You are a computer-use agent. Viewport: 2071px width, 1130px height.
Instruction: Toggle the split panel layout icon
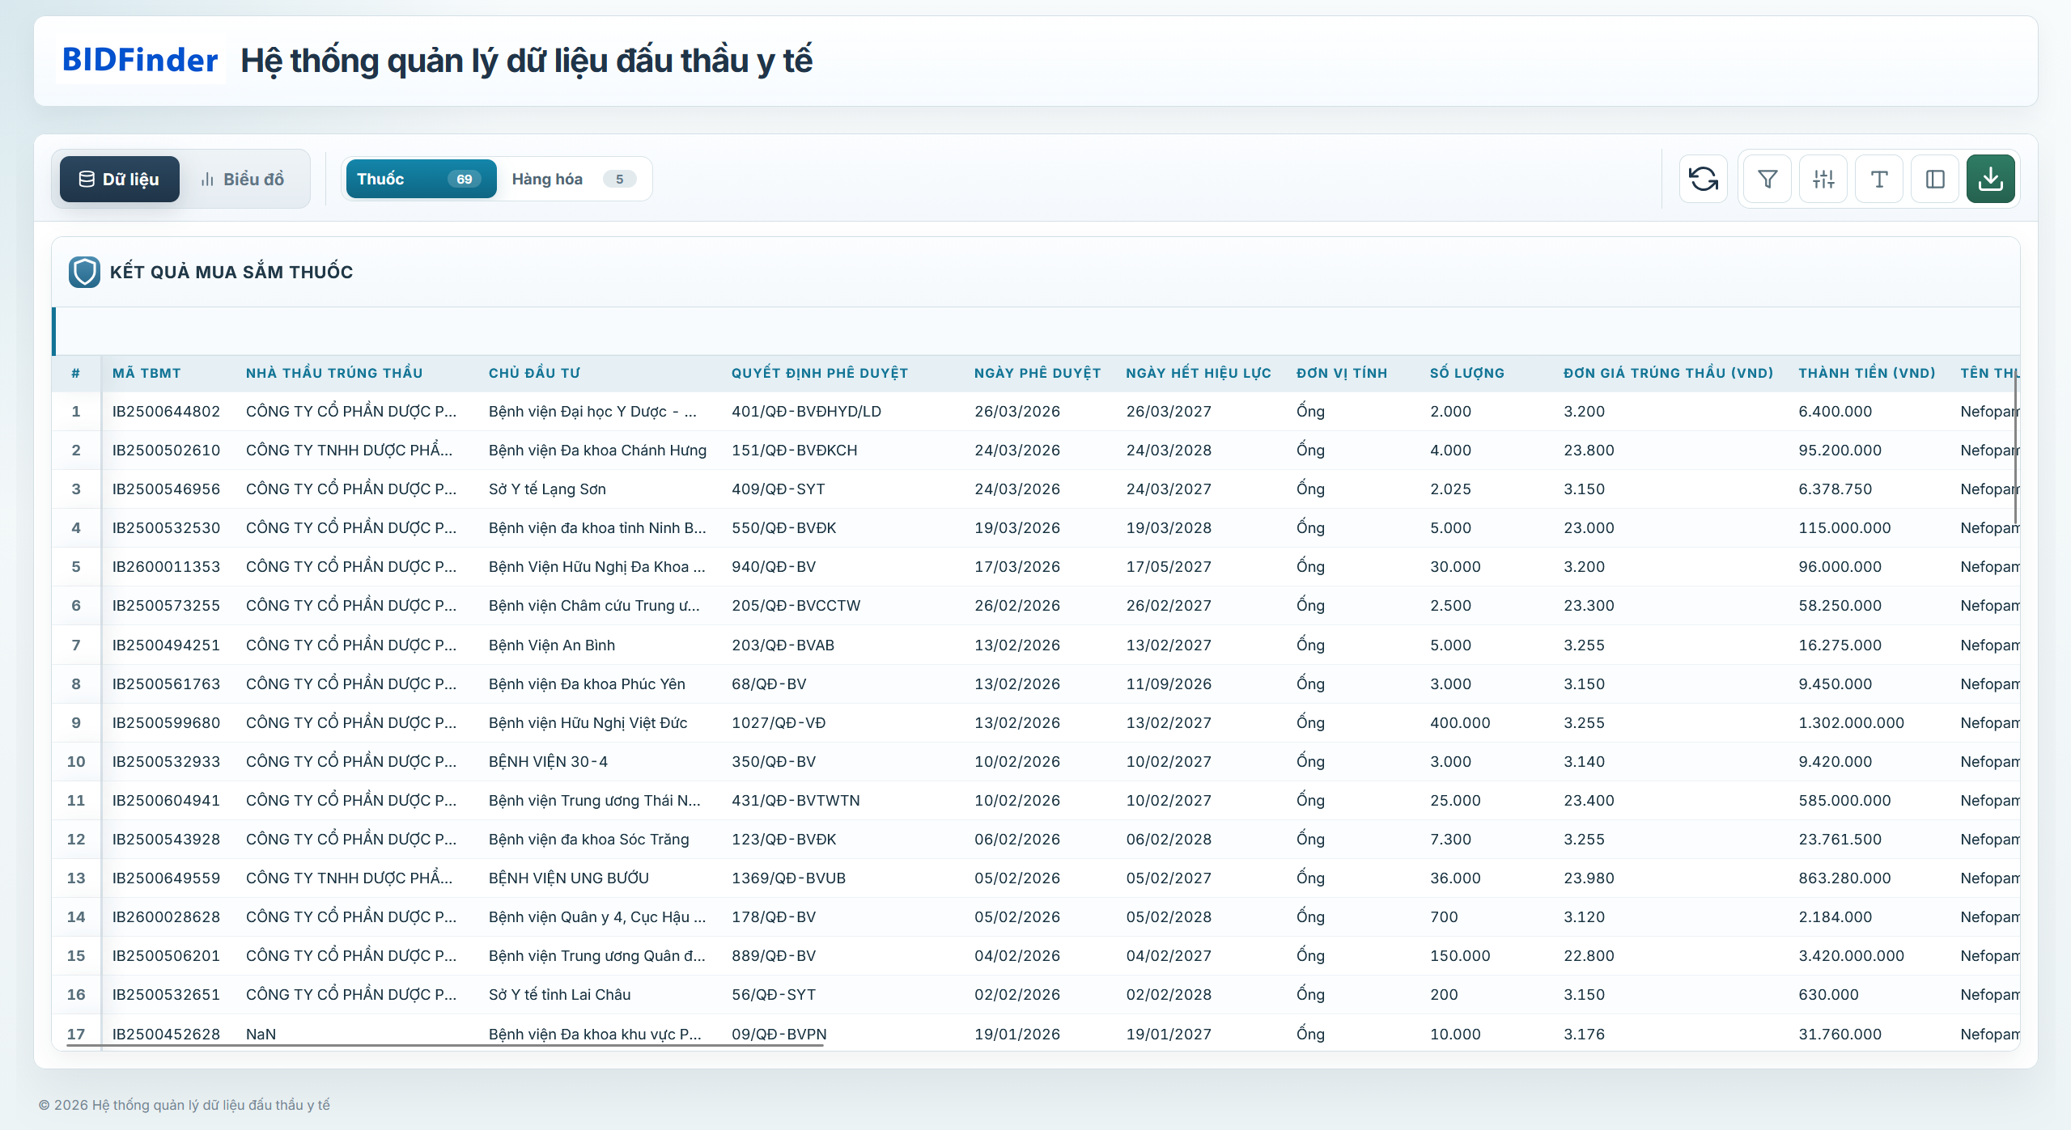point(1936,178)
